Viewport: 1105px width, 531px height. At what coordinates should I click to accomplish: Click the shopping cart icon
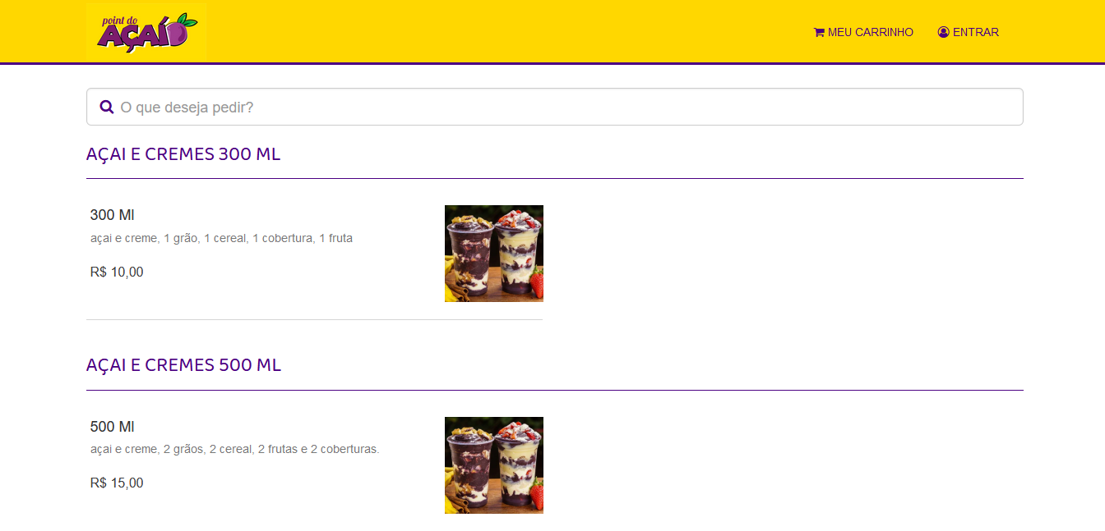click(x=819, y=32)
